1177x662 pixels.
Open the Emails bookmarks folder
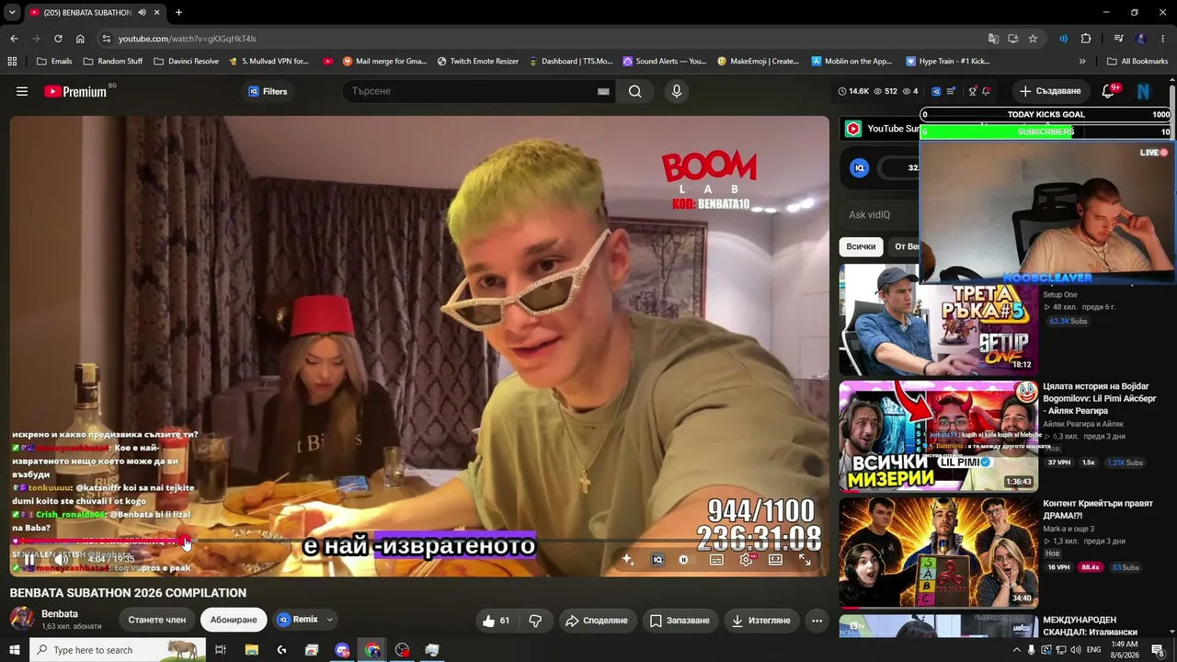[54, 62]
